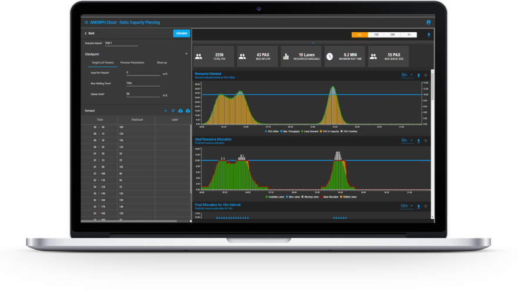The height and width of the screenshot is (293, 518).
Task: Toggle PAX Overflow legend series
Action: pyautogui.click(x=349, y=131)
